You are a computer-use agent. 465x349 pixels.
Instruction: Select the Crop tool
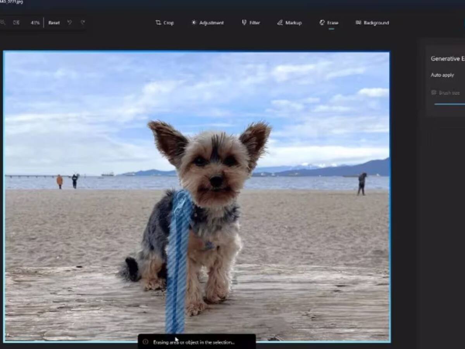click(164, 23)
